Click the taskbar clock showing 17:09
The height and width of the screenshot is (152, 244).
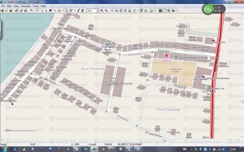(x=237, y=149)
